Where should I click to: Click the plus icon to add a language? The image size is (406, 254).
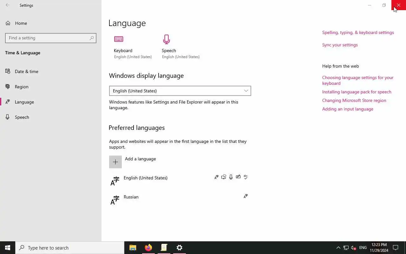[115, 162]
